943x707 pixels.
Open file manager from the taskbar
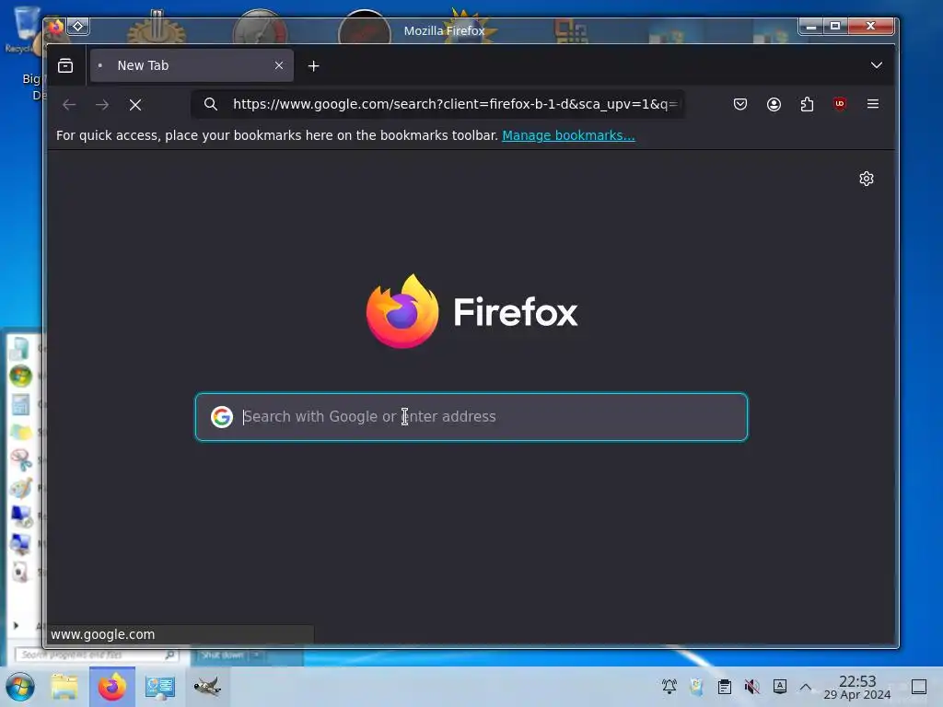(x=64, y=687)
